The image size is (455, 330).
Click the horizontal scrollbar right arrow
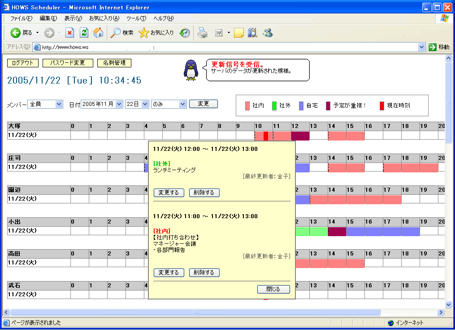[441, 312]
